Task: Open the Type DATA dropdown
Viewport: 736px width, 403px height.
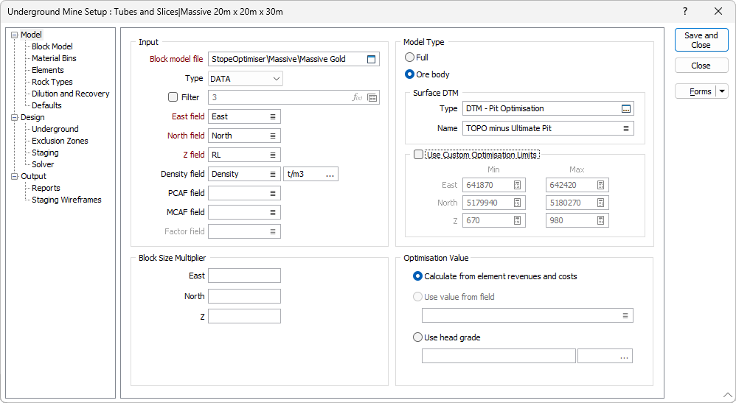Action: click(245, 79)
